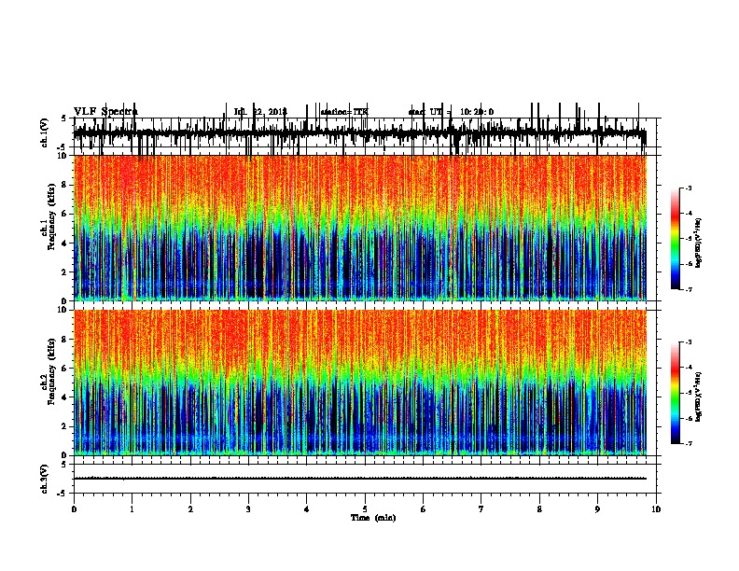
Task: Click the "ch.3(V)" axis label
Action: coord(45,479)
